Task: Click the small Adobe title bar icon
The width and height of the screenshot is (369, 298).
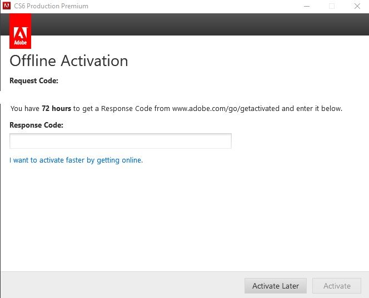Action: [7, 6]
